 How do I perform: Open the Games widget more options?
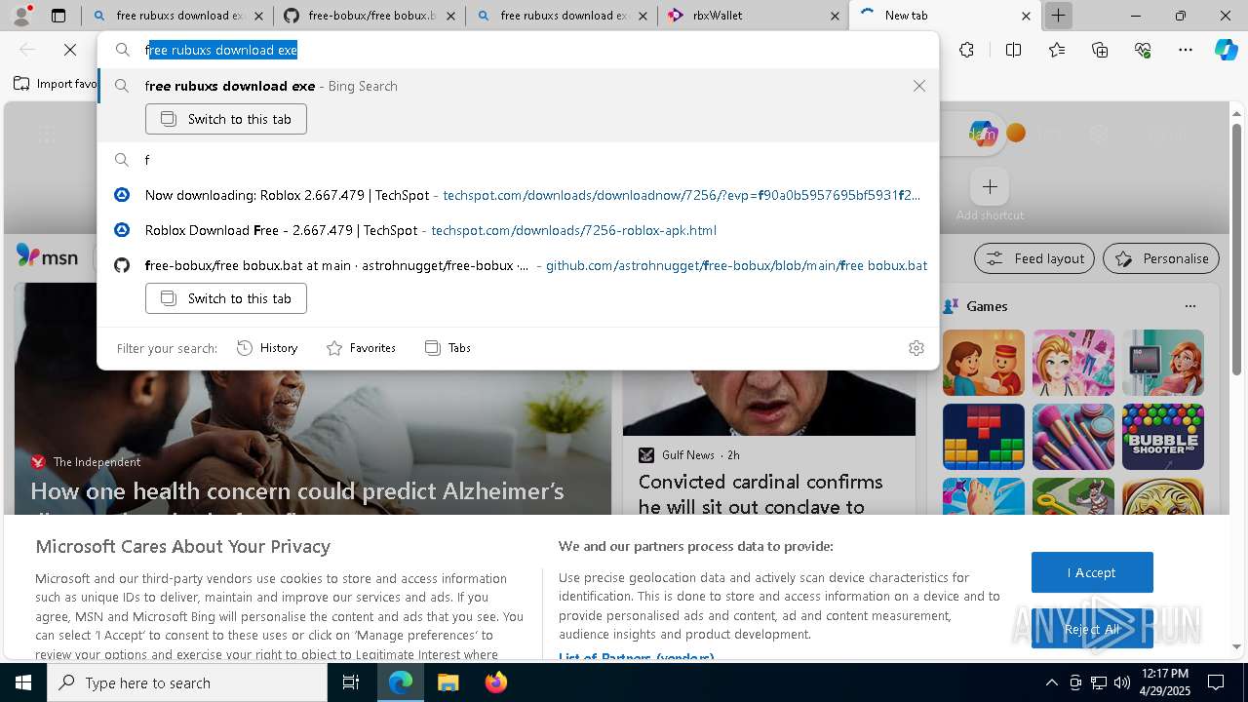1189,306
